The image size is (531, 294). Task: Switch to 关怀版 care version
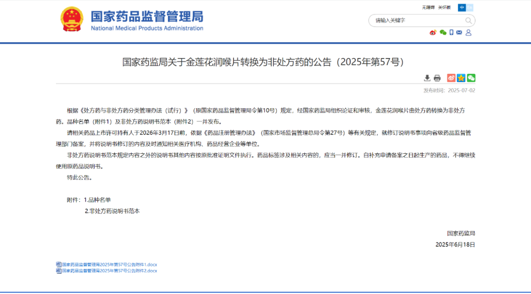444,7
